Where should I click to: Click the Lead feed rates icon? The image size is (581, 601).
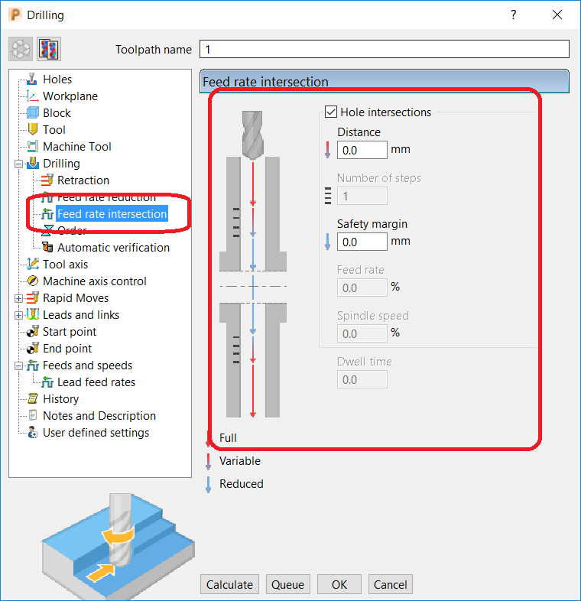(47, 382)
